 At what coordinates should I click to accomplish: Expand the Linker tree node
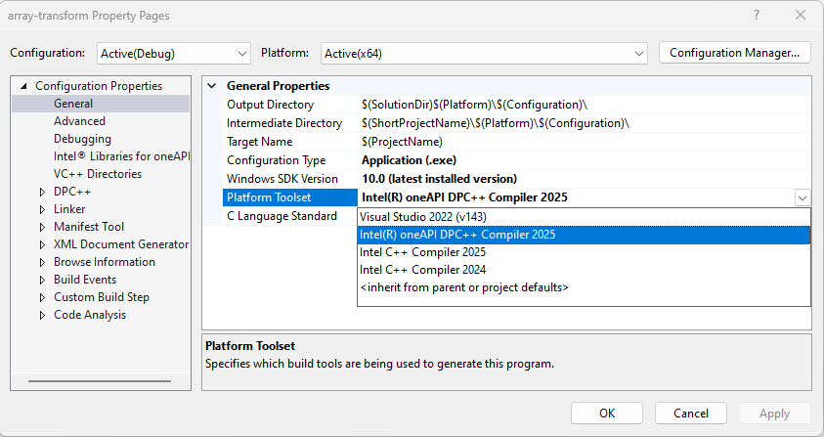(42, 209)
